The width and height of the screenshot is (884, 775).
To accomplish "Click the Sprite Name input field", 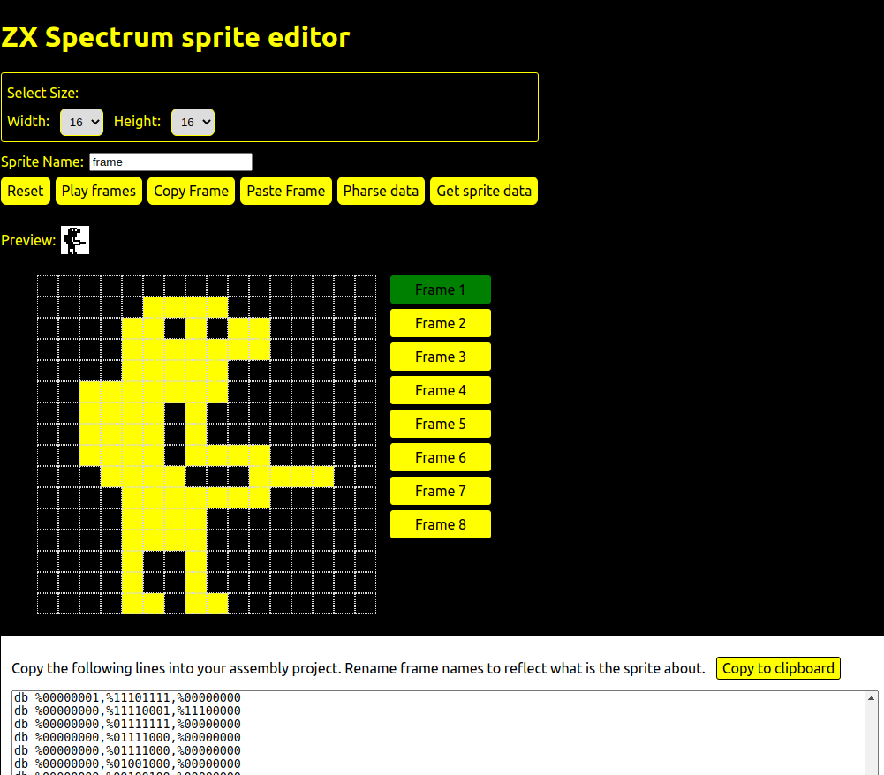I will (x=170, y=162).
